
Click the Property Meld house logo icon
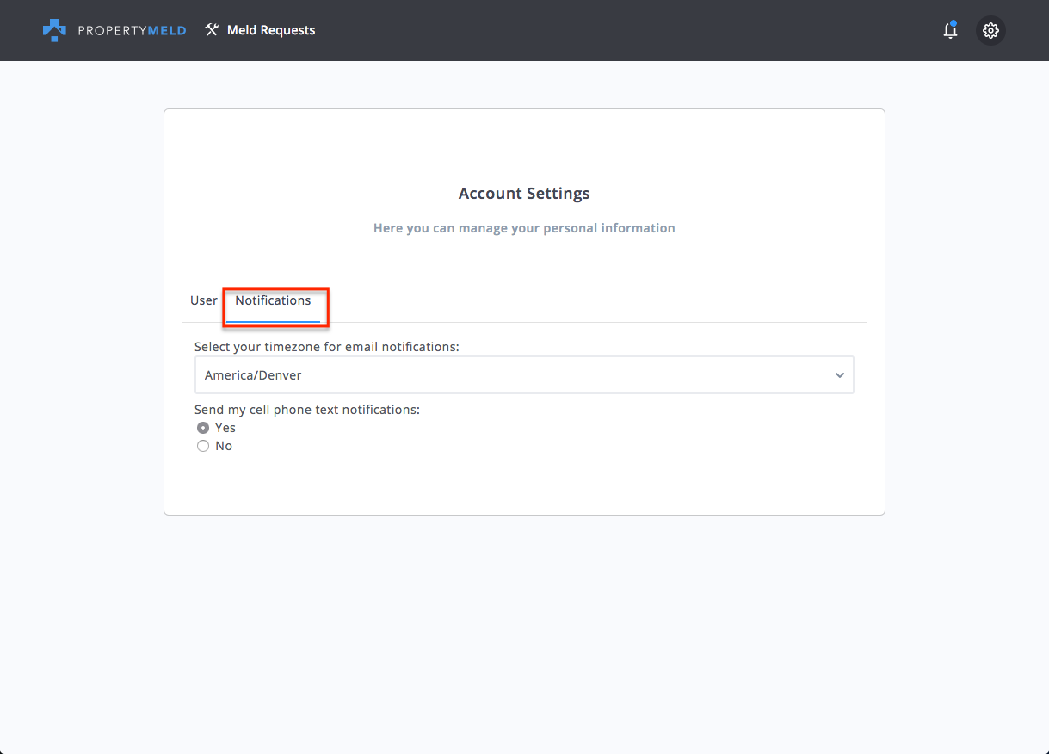click(54, 30)
